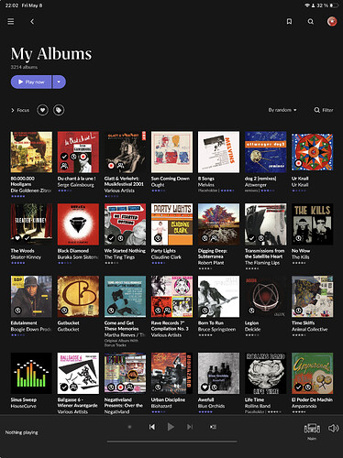The width and height of the screenshot is (343, 458).
Task: Click the clock badge on Legion cover
Action: (251, 311)
